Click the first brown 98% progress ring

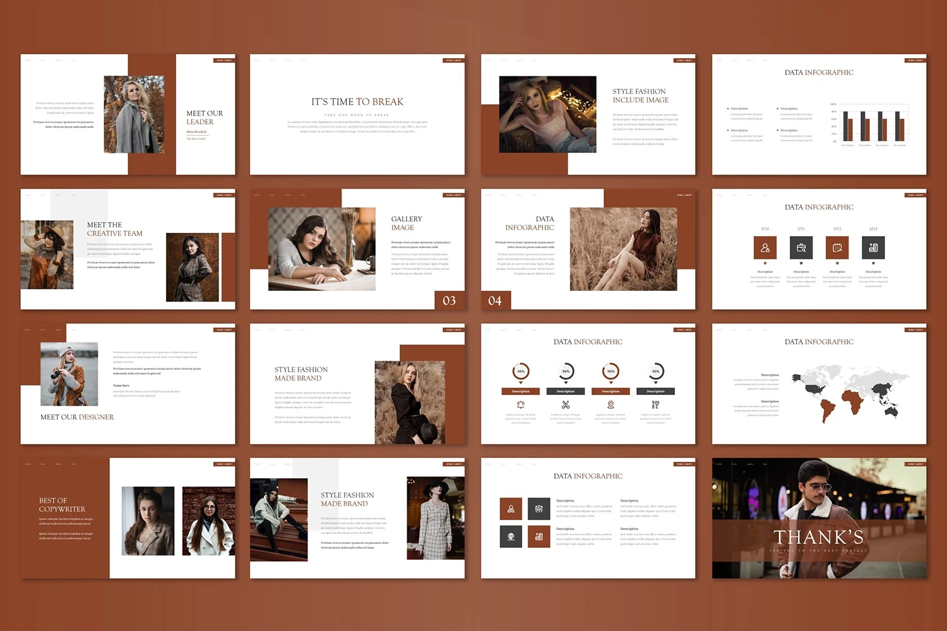521,371
